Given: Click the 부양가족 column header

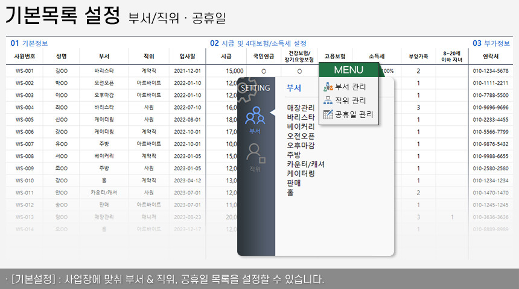Looking at the screenshot, I should click(x=418, y=56).
